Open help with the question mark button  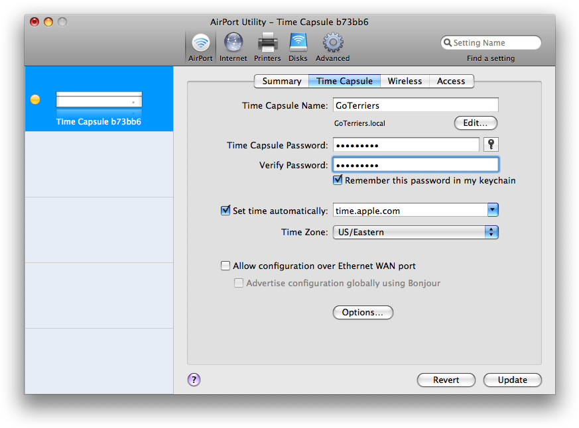pos(194,379)
